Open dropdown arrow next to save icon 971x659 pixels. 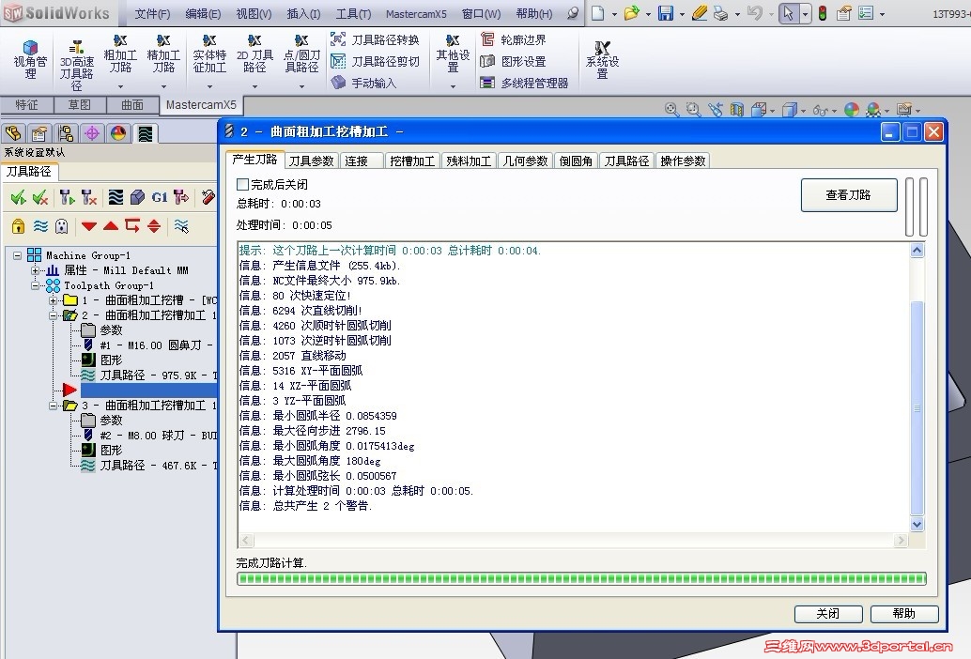682,14
